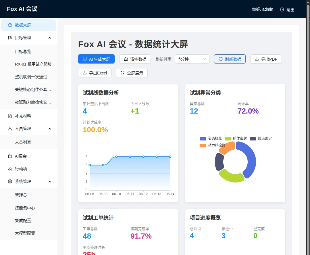Click the blue segment of the donut chart

click(x=251, y=158)
